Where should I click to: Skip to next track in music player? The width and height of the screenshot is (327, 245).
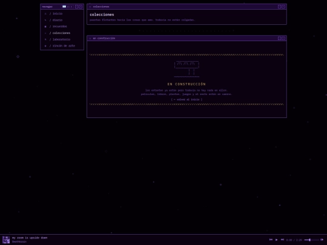point(282,240)
